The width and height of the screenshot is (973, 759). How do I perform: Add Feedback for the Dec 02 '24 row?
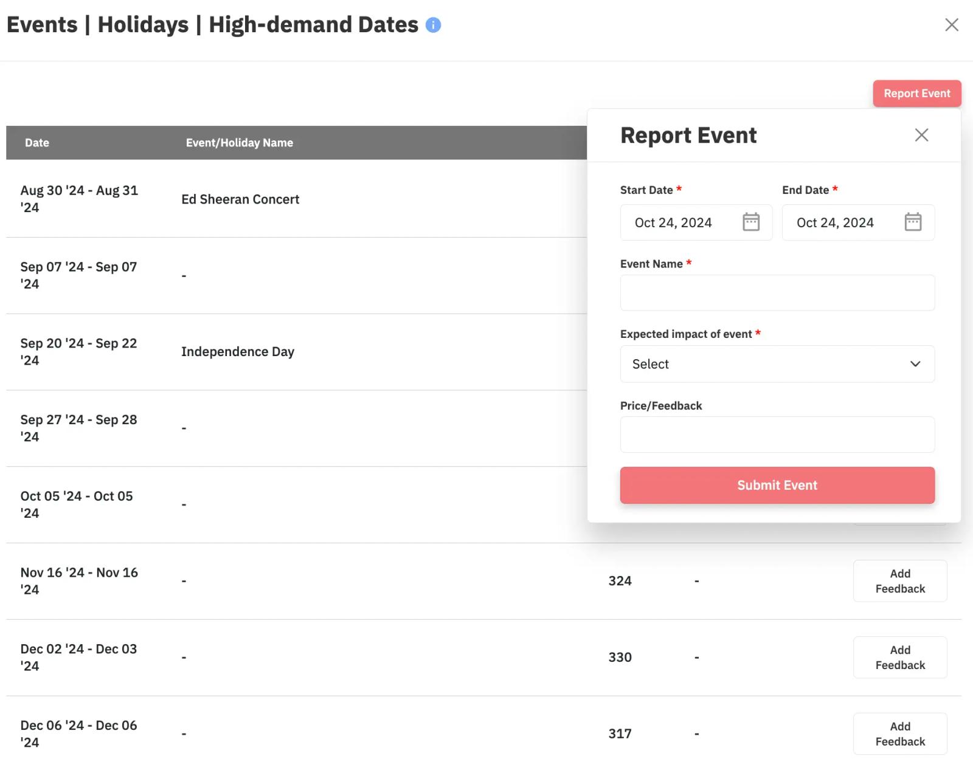pyautogui.click(x=900, y=658)
